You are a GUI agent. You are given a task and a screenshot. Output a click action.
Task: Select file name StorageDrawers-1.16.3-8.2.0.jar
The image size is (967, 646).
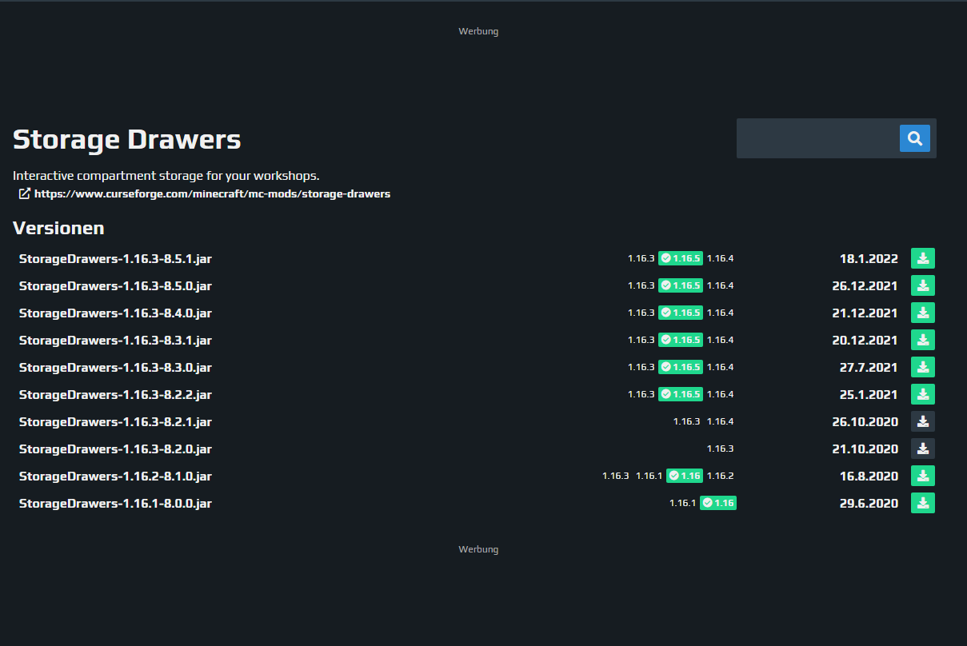tap(115, 449)
